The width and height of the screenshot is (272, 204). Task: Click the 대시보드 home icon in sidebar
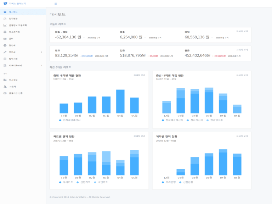pyautogui.click(x=5, y=12)
